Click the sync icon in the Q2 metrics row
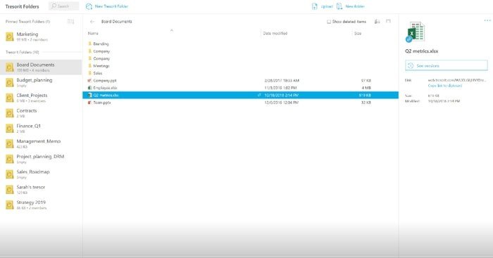Screen dimensions: 493x258 pos(259,95)
